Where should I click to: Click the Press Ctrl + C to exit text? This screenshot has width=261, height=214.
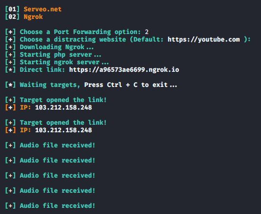point(131,85)
